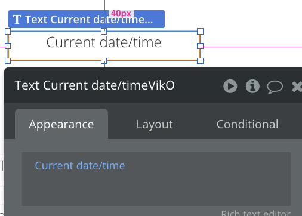This screenshot has height=216, width=302.
Task: Click the Rich text editor link
Action: point(256,213)
